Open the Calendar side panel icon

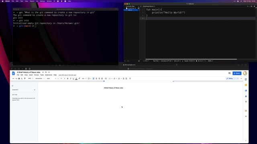point(246,80)
